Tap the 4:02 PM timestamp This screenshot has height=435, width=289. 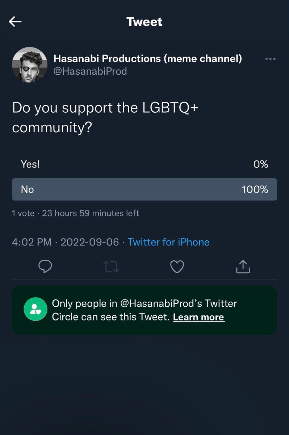tap(32, 242)
